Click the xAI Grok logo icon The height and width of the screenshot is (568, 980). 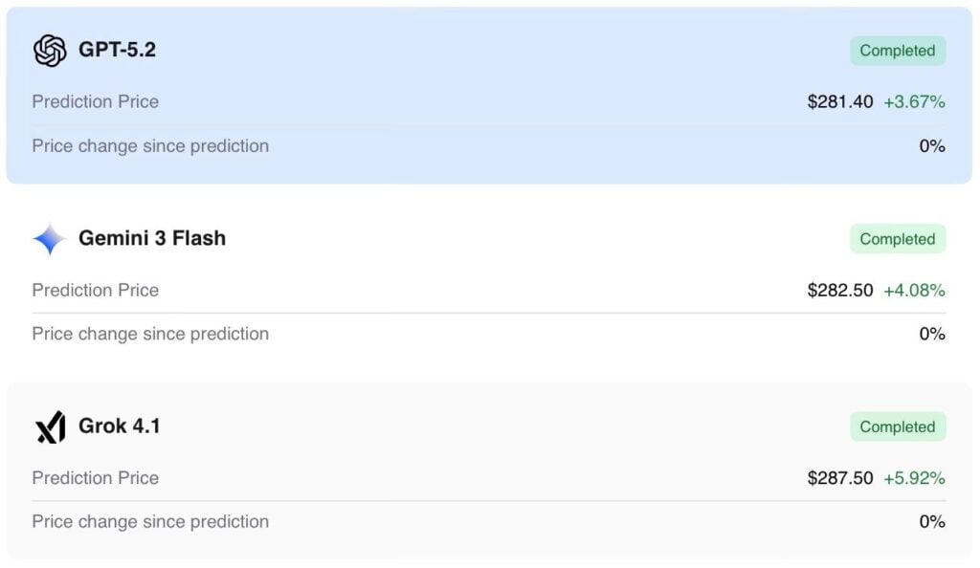pyautogui.click(x=50, y=426)
